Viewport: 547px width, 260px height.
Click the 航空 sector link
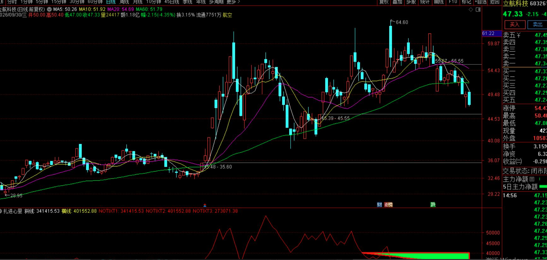227,15
